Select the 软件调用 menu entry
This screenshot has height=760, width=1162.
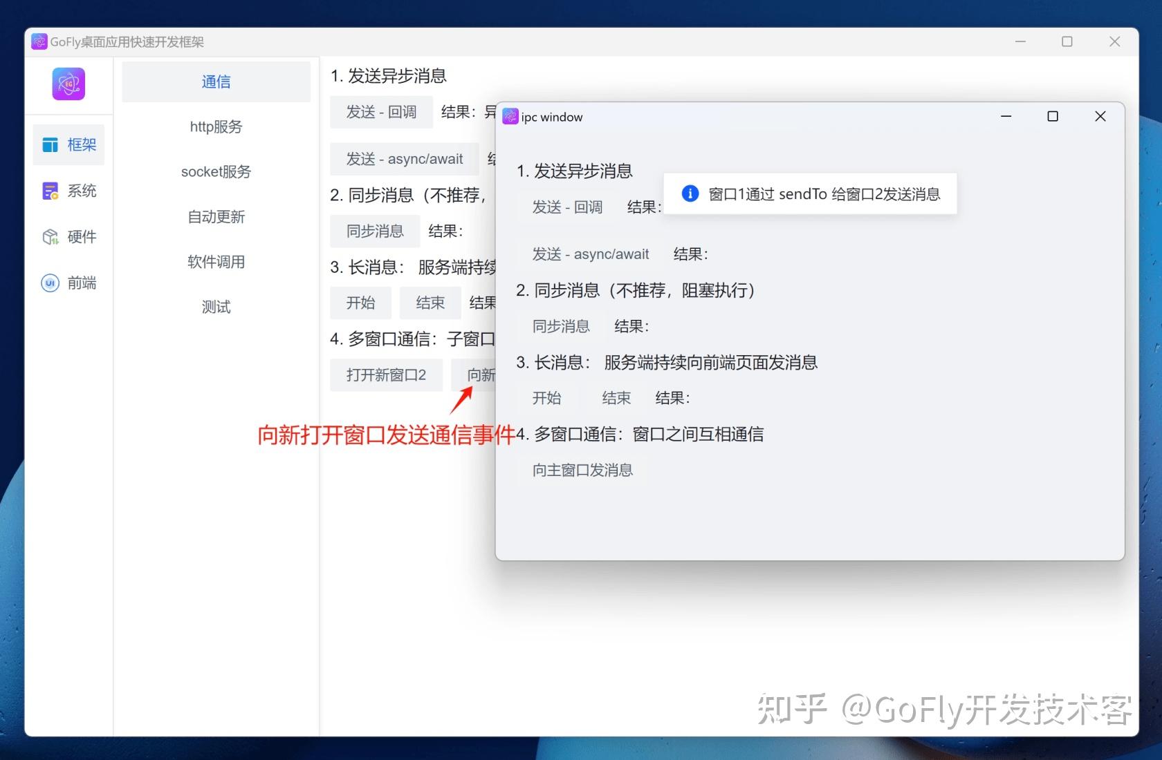click(x=215, y=261)
